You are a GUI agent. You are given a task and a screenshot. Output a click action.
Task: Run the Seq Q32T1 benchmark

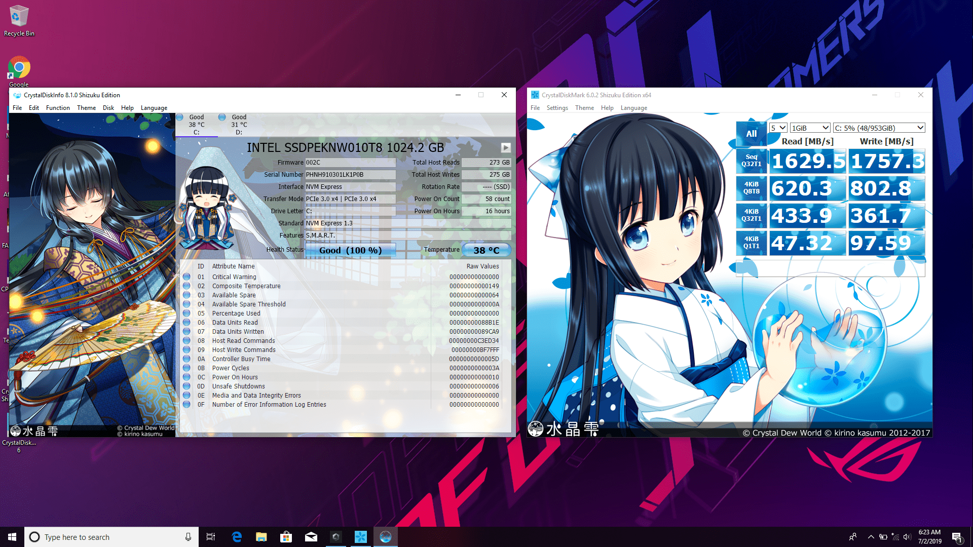[752, 161]
